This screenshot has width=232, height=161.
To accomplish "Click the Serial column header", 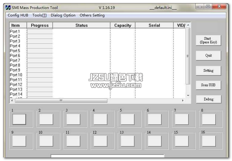I will 154,25.
